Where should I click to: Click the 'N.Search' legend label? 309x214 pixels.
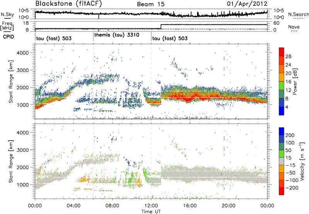299,14
